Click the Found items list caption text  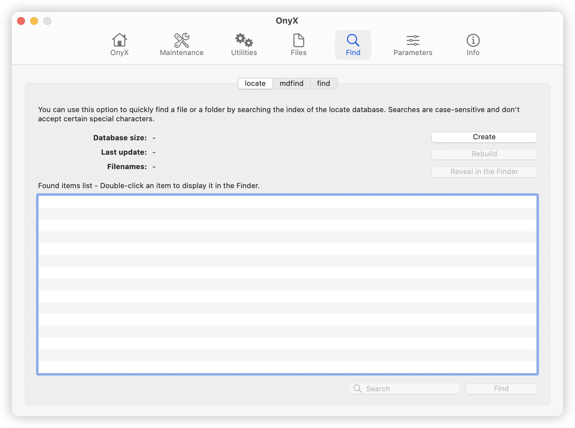[149, 186]
